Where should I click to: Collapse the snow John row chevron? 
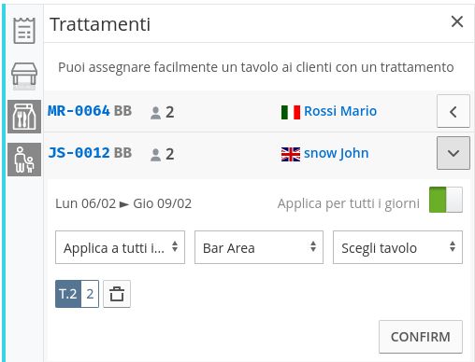pos(453,153)
